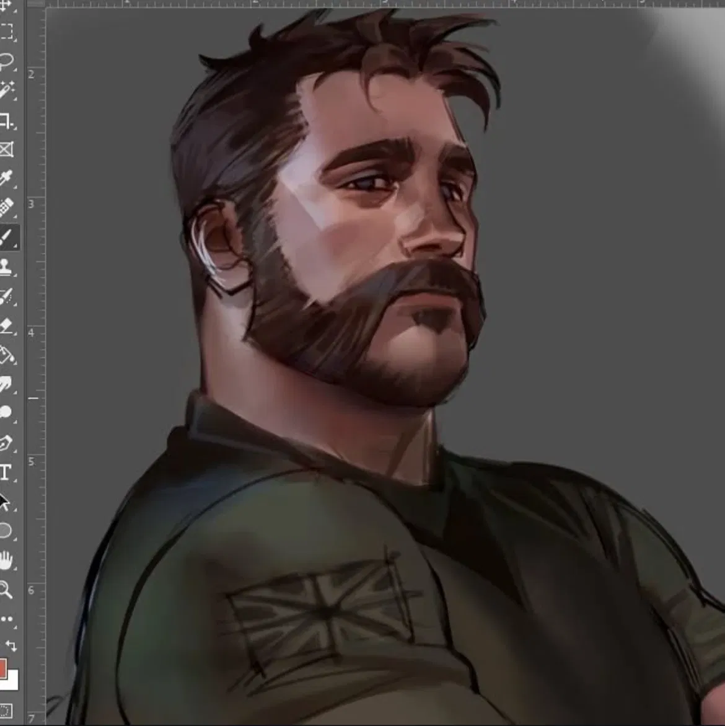Select the Lasso tool

6,61
